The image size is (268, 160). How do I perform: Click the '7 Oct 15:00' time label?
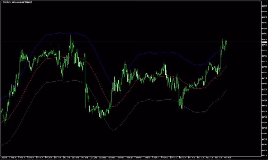pyautogui.click(x=129, y=158)
